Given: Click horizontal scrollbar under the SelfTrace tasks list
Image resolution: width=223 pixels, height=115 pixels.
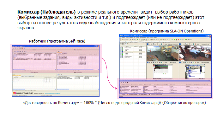Looking at the screenshot, I should [34, 69].
